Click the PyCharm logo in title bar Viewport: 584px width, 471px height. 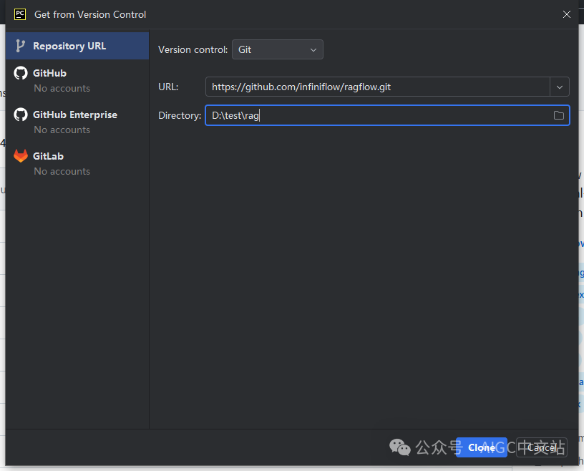click(20, 14)
